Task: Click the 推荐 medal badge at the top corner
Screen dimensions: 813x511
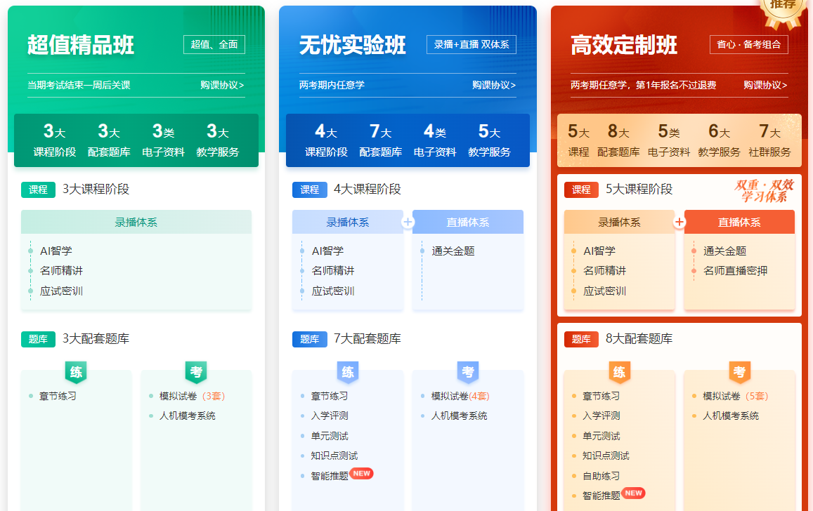Action: coord(783,8)
